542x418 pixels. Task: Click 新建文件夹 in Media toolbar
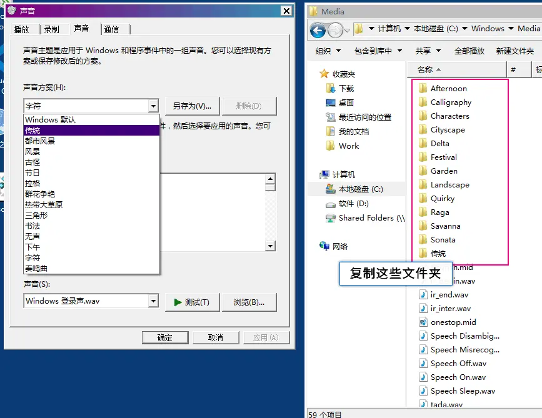click(x=514, y=51)
